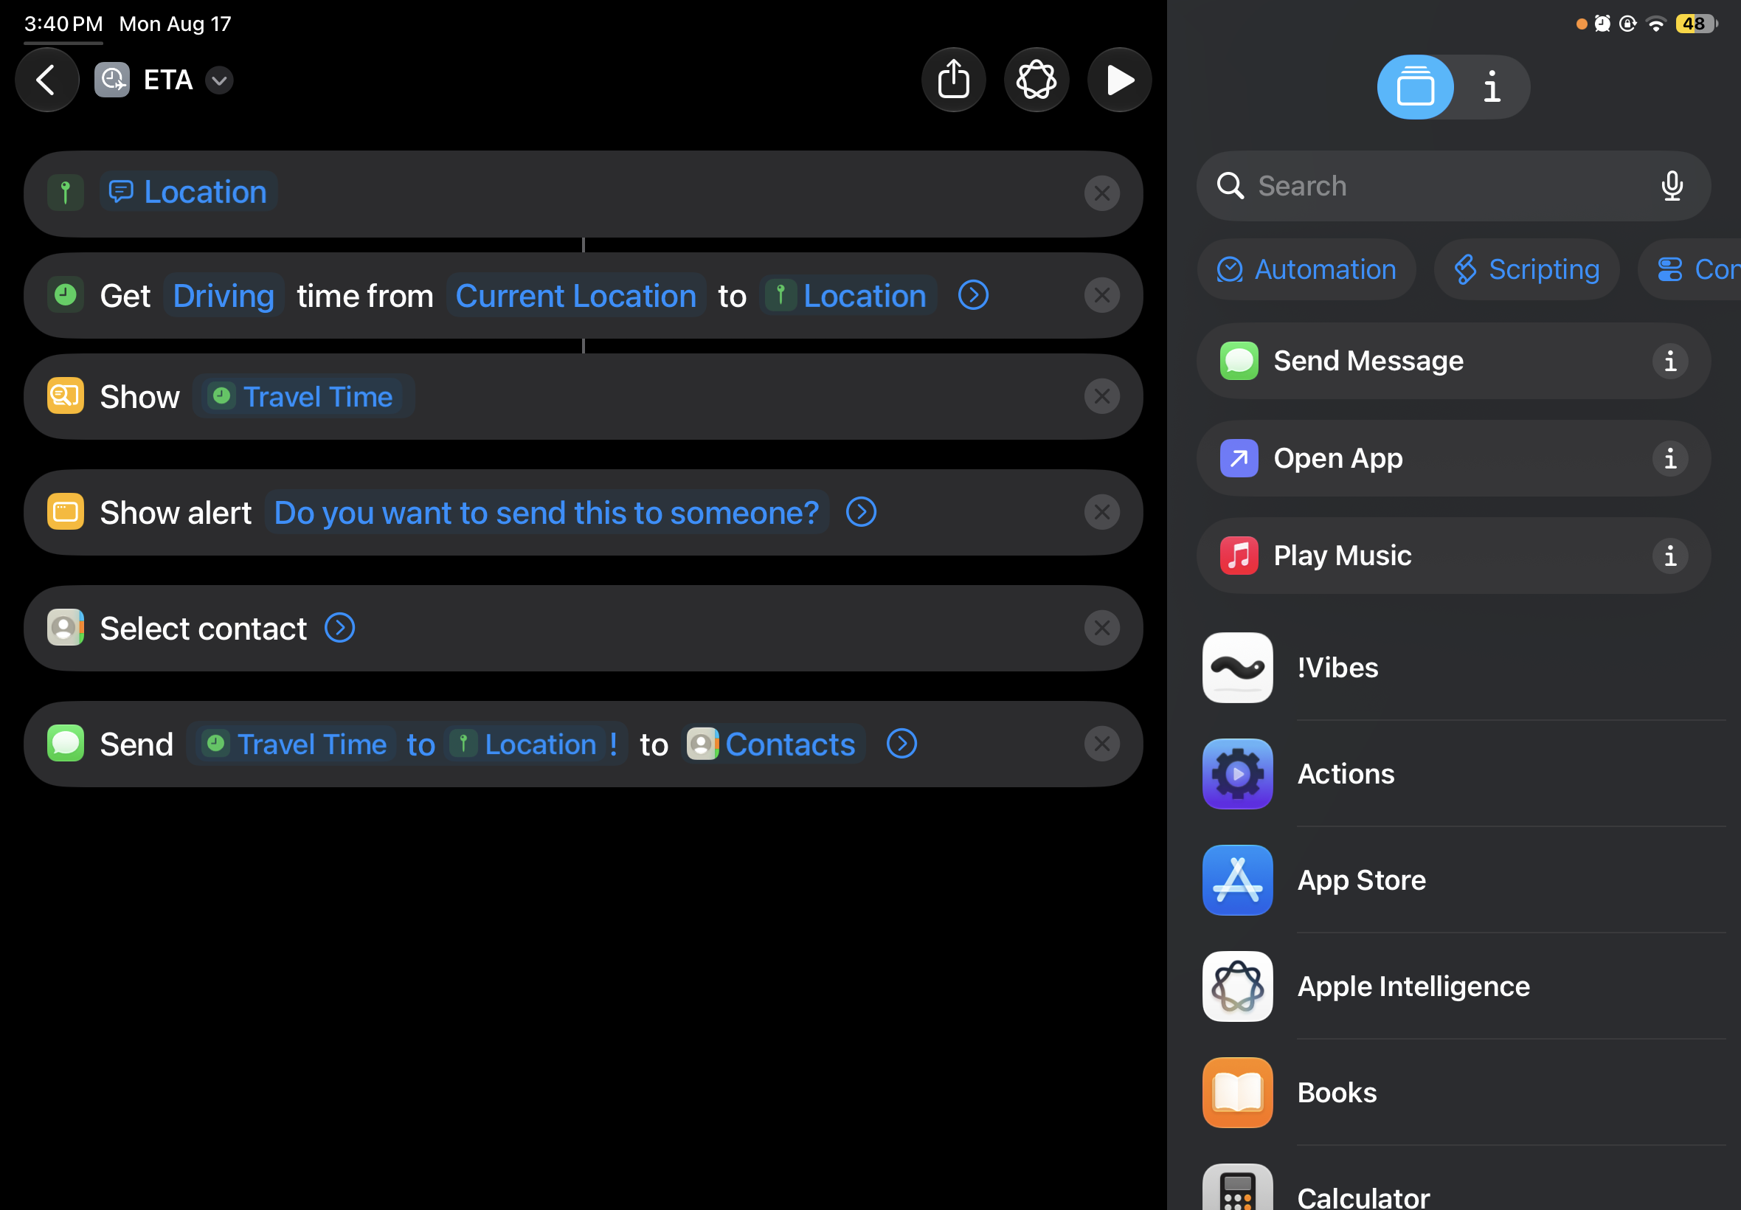The image size is (1741, 1210).
Task: Focus the Search actions field
Action: point(1453,186)
